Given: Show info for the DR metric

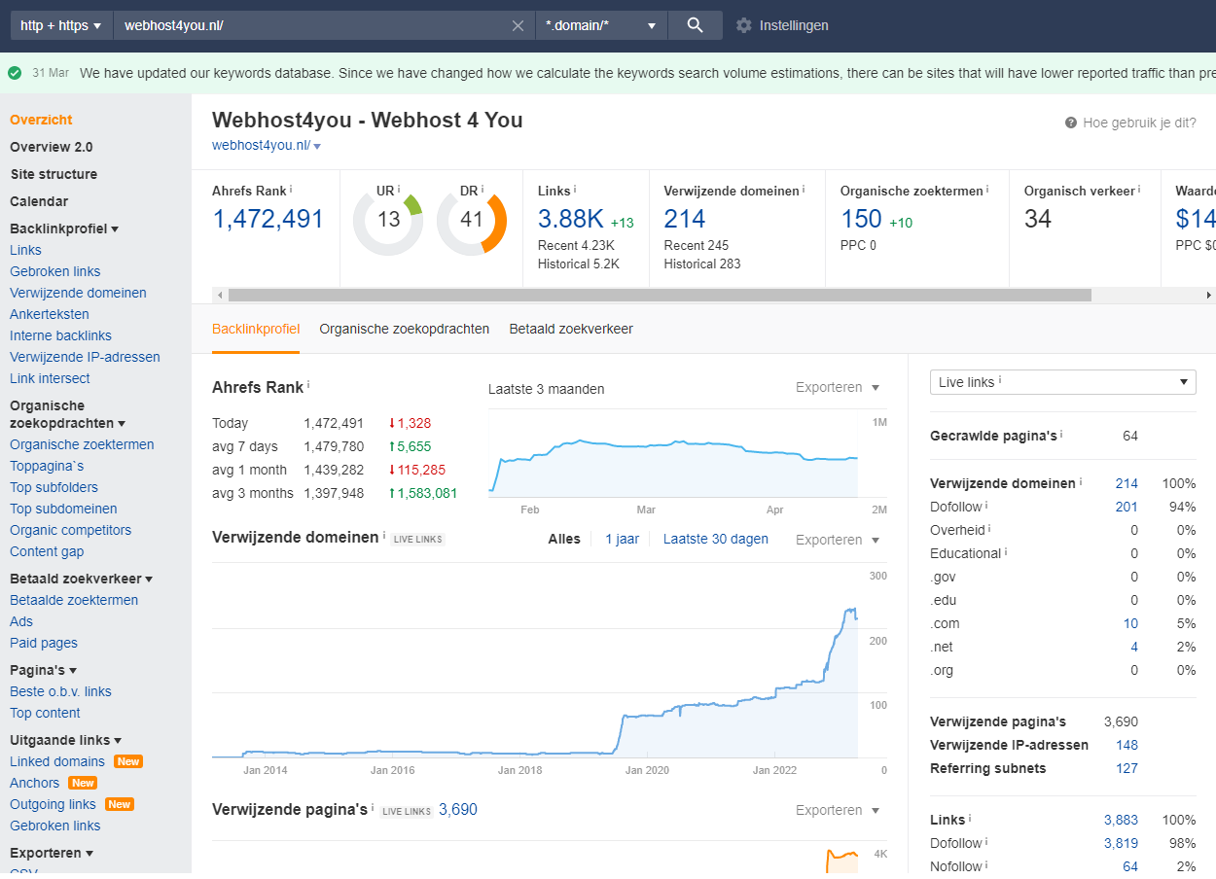Looking at the screenshot, I should [483, 189].
